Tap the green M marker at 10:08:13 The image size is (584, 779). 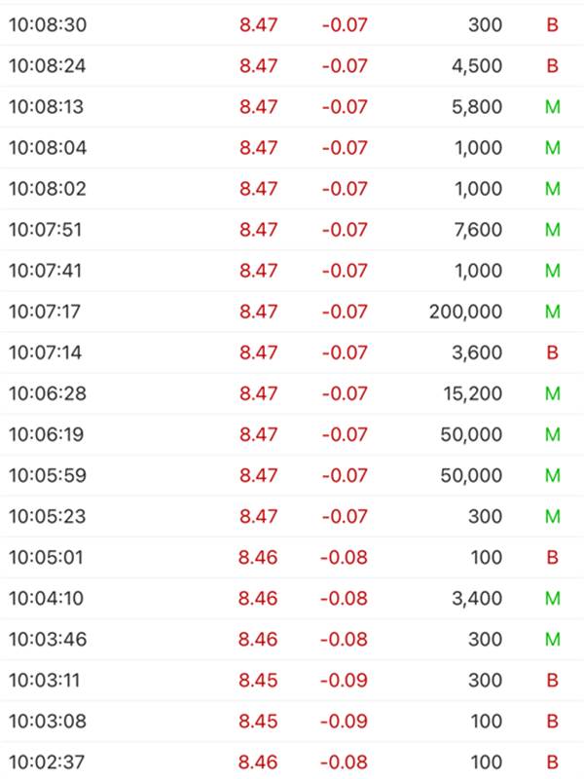click(x=552, y=107)
